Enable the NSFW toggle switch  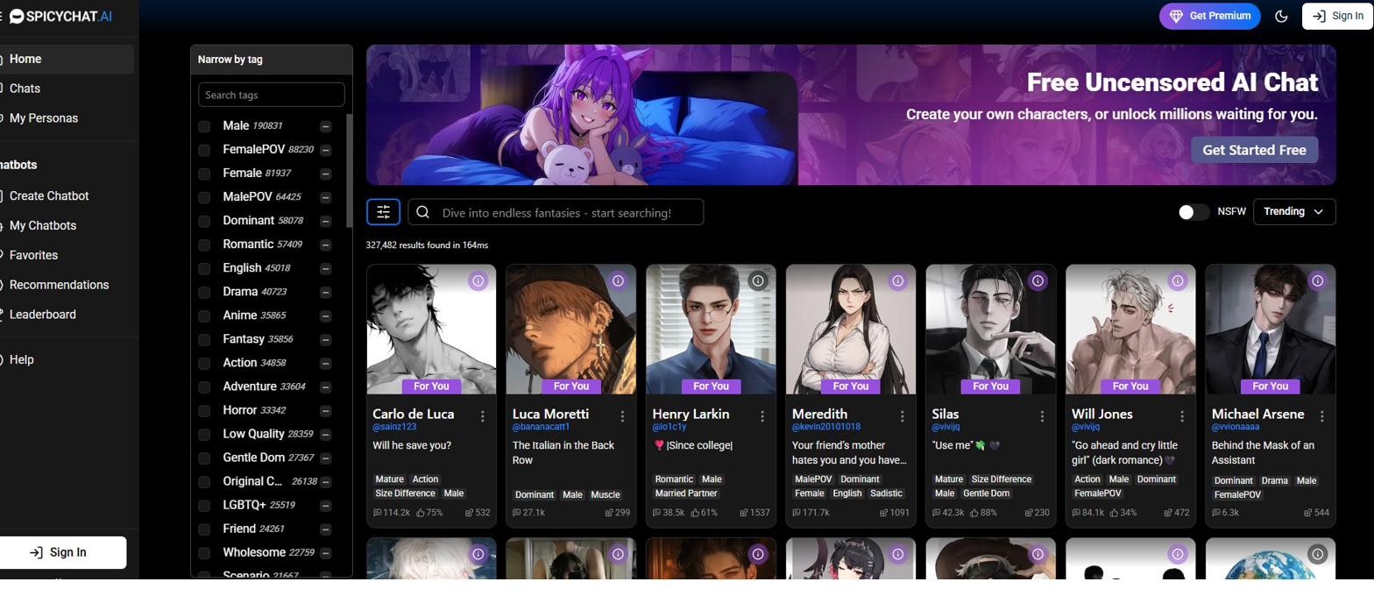tap(1193, 212)
